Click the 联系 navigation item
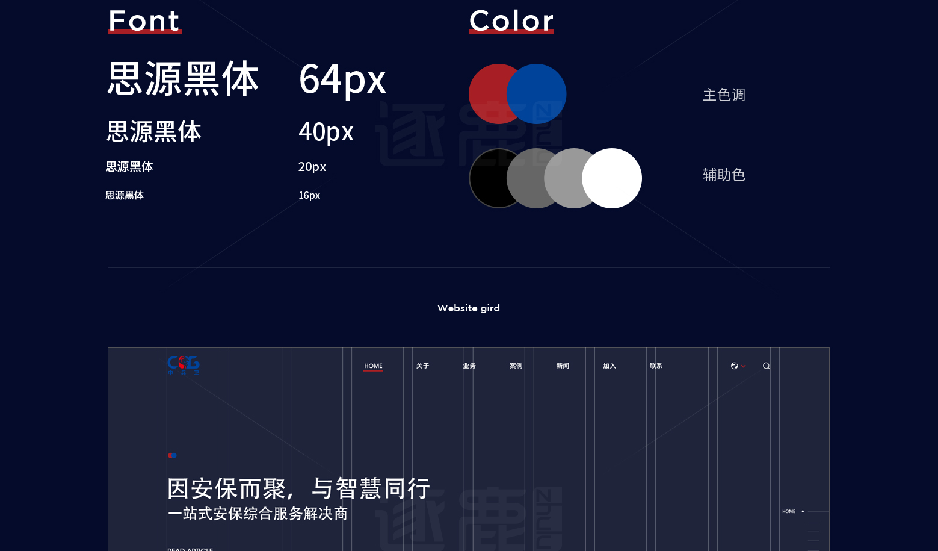Screen dimensions: 938x551 coord(656,366)
